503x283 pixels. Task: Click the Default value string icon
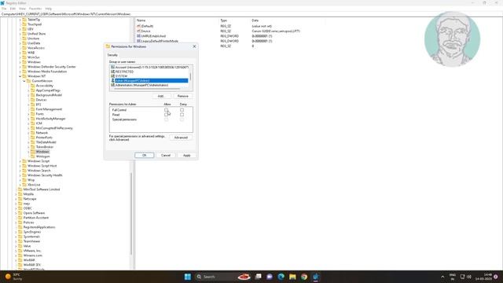click(x=138, y=26)
